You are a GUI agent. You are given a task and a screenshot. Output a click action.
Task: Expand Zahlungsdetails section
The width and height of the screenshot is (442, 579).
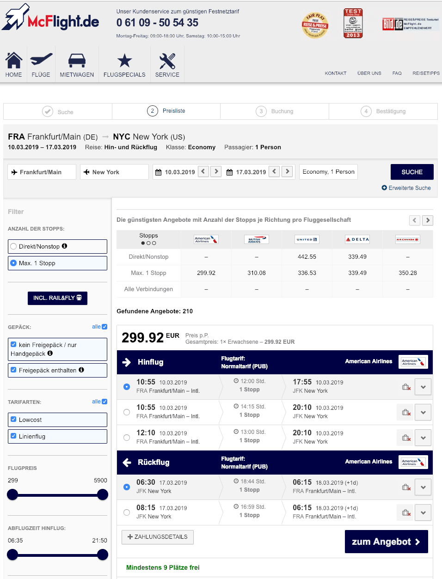(158, 537)
